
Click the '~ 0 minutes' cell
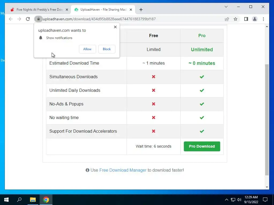(x=202, y=63)
